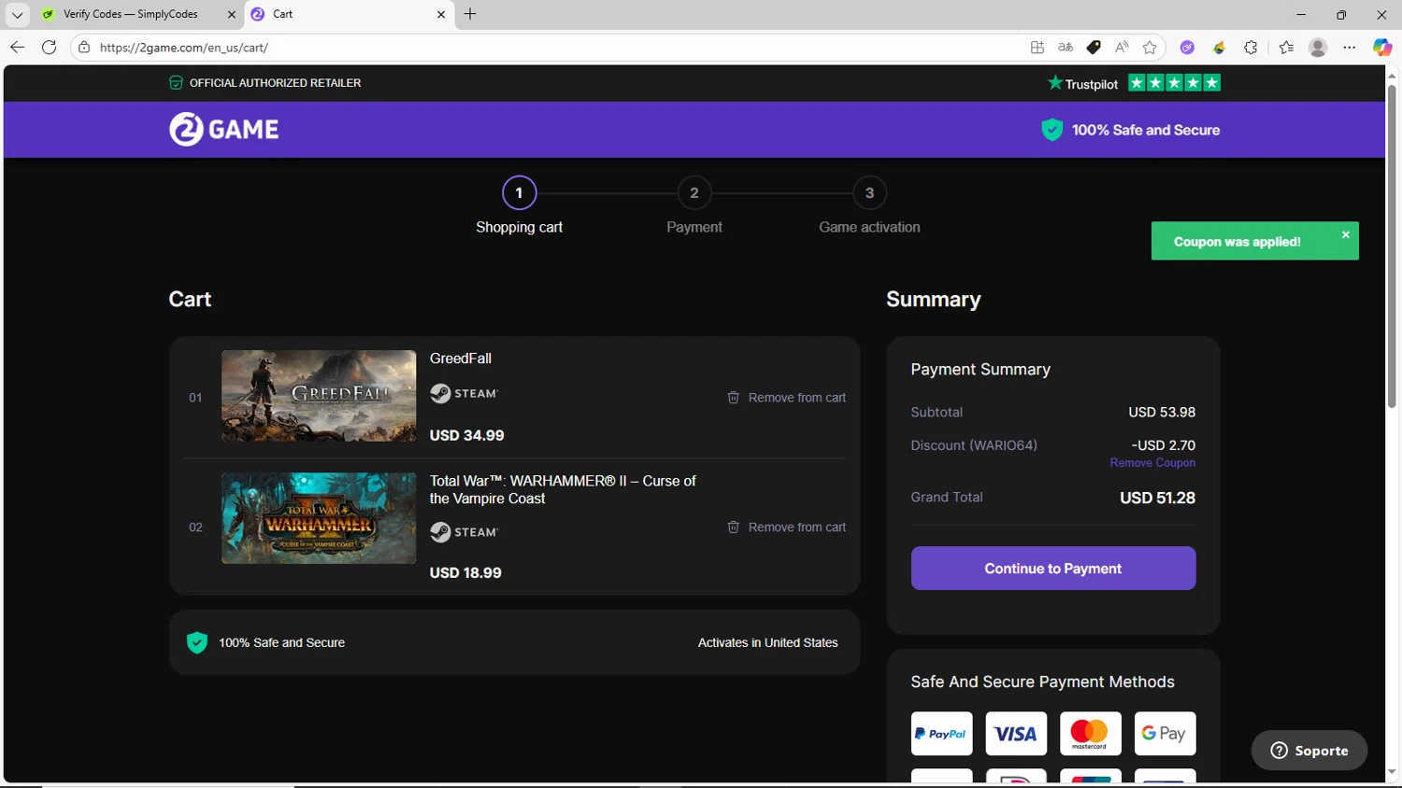Open read aloud icon in address bar
Image resolution: width=1402 pixels, height=788 pixels.
point(1122,48)
